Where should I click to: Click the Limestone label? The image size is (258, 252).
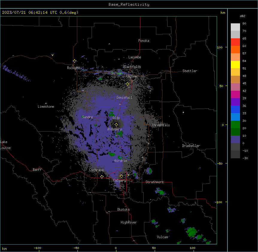coord(46,107)
